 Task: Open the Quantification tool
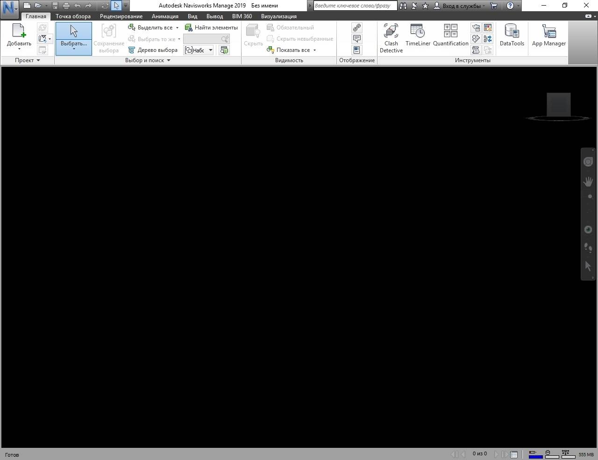pos(450,36)
